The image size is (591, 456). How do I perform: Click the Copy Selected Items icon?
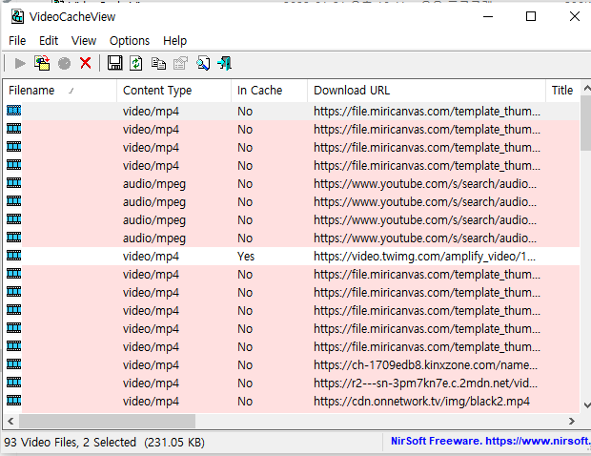coord(158,63)
